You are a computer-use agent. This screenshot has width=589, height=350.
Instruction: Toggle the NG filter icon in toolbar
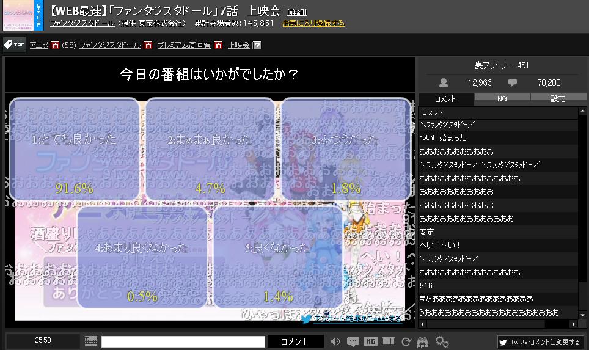pyautogui.click(x=370, y=341)
